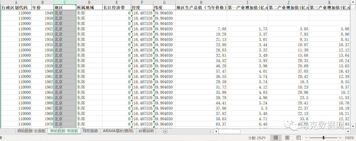The width and height of the screenshot is (356, 141).
Task: Switch to Page Layout view
Action: (287, 138)
